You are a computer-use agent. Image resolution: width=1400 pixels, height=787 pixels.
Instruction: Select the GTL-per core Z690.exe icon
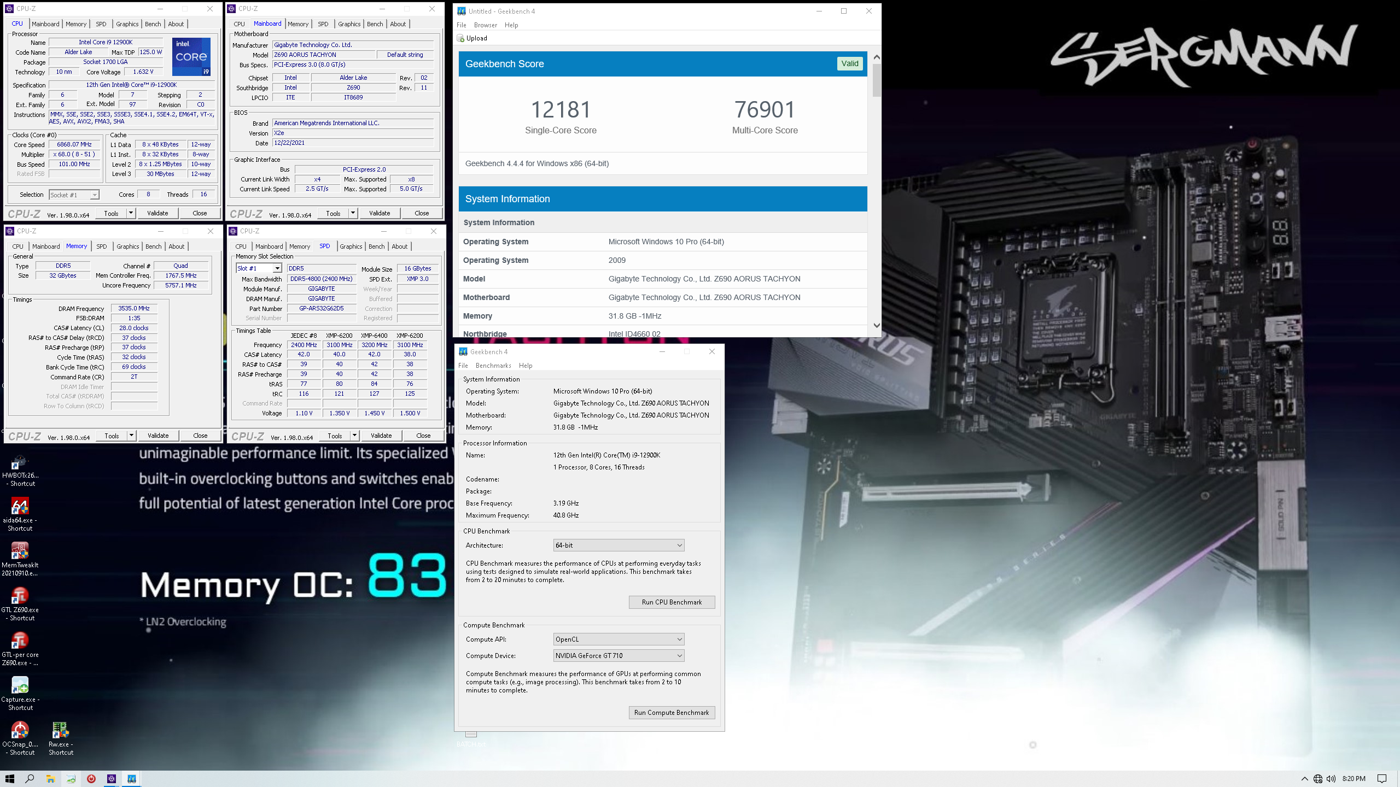click(20, 649)
